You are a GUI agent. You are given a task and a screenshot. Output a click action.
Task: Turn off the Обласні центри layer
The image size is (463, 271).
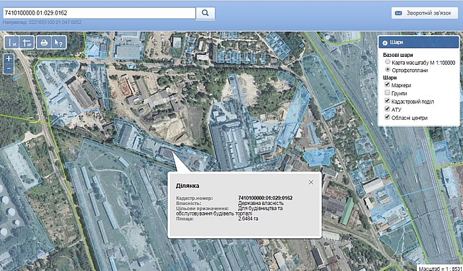[388, 118]
